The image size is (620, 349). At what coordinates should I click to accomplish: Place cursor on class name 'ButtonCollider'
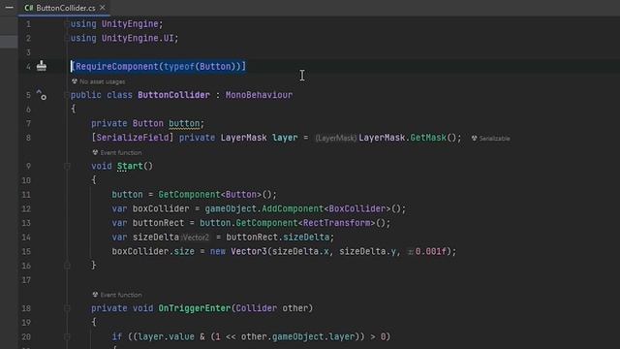173,95
